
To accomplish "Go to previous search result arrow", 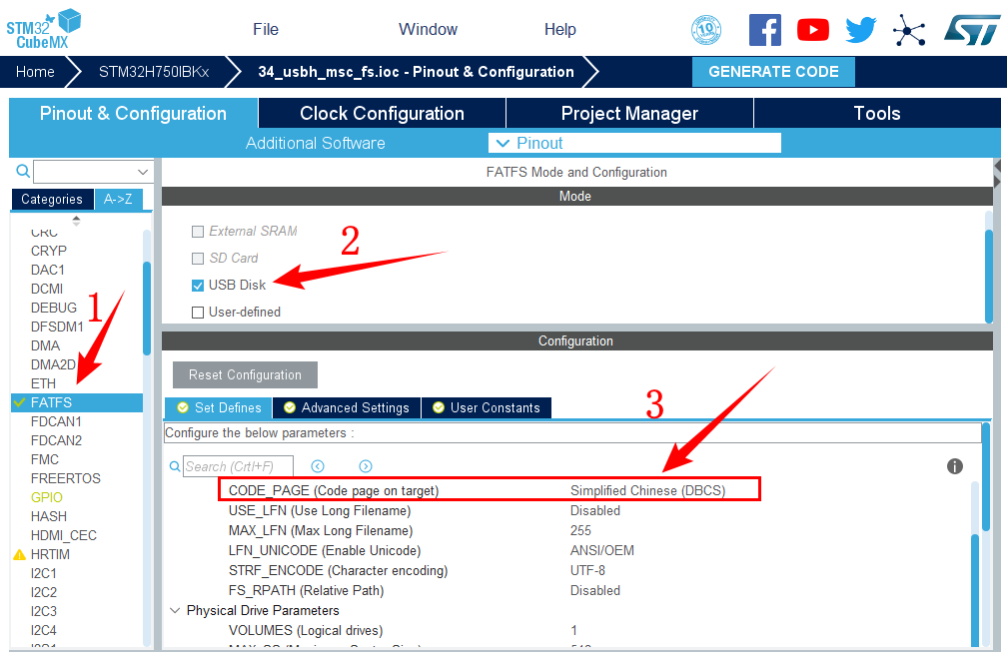I will pyautogui.click(x=318, y=466).
